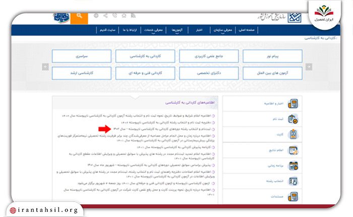Open announcement about پرینت کارت و رفع نقص
The width and height of the screenshot is (353, 217).
pyautogui.click(x=139, y=192)
